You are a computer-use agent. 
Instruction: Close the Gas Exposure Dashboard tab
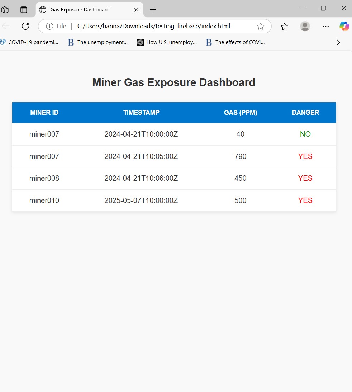coord(136,10)
